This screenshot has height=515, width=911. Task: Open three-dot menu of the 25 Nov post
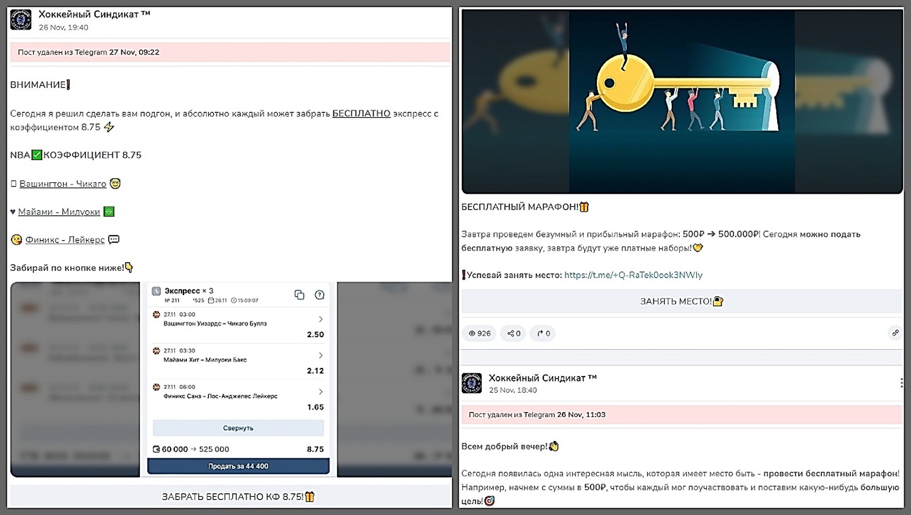click(901, 383)
